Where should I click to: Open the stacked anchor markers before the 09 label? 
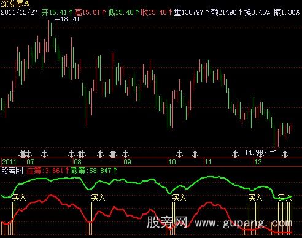coord(113,154)
